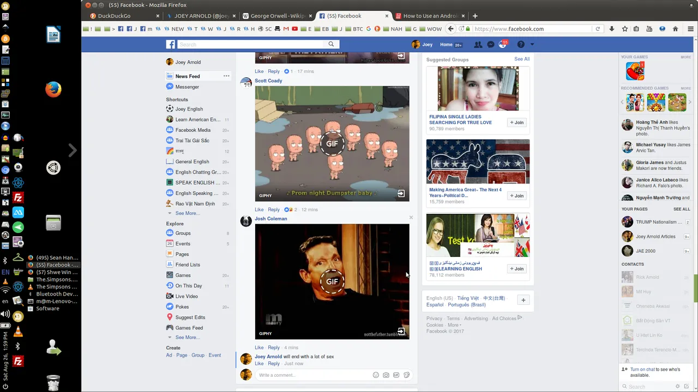This screenshot has width=698, height=392.
Task: Expand See More under Shortcuts
Action: [187, 213]
